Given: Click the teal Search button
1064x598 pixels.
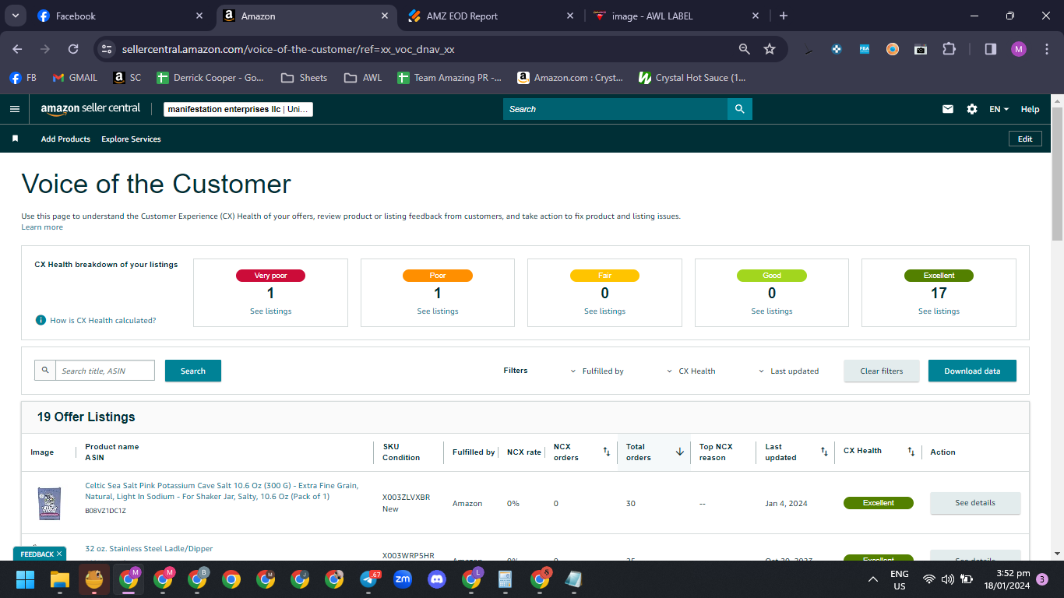Looking at the screenshot, I should (x=193, y=371).
